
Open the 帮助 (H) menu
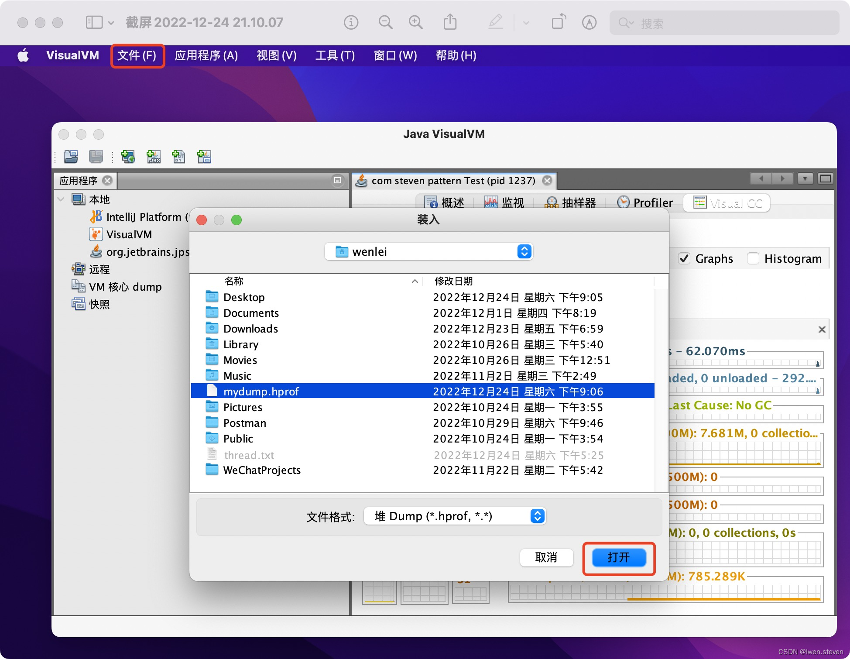click(x=456, y=55)
